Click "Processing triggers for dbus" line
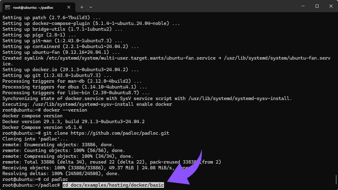Viewport: 338px width, 190px height. pos(75,87)
